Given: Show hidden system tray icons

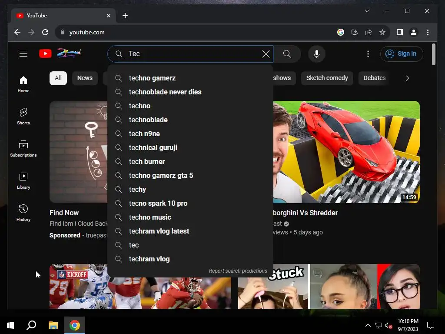Looking at the screenshot, I should pyautogui.click(x=368, y=325).
